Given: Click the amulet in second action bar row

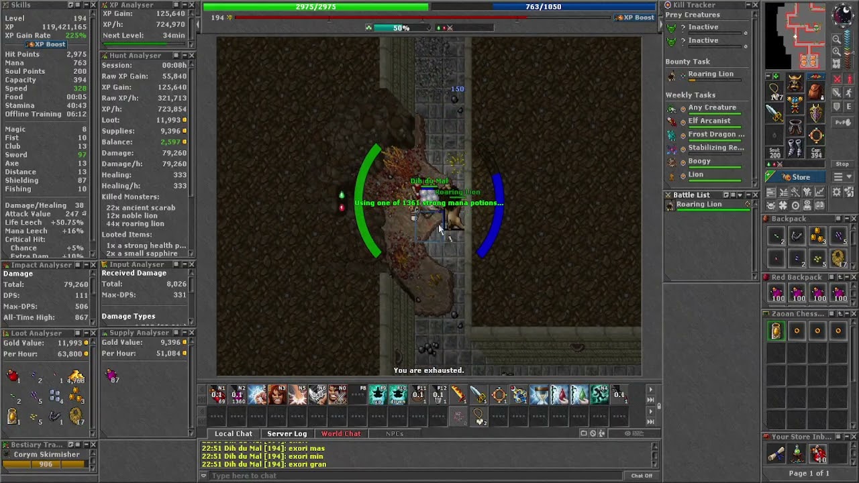Looking at the screenshot, I should tap(479, 417).
